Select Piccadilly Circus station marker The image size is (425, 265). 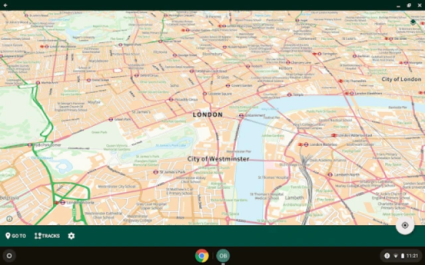click(x=171, y=99)
